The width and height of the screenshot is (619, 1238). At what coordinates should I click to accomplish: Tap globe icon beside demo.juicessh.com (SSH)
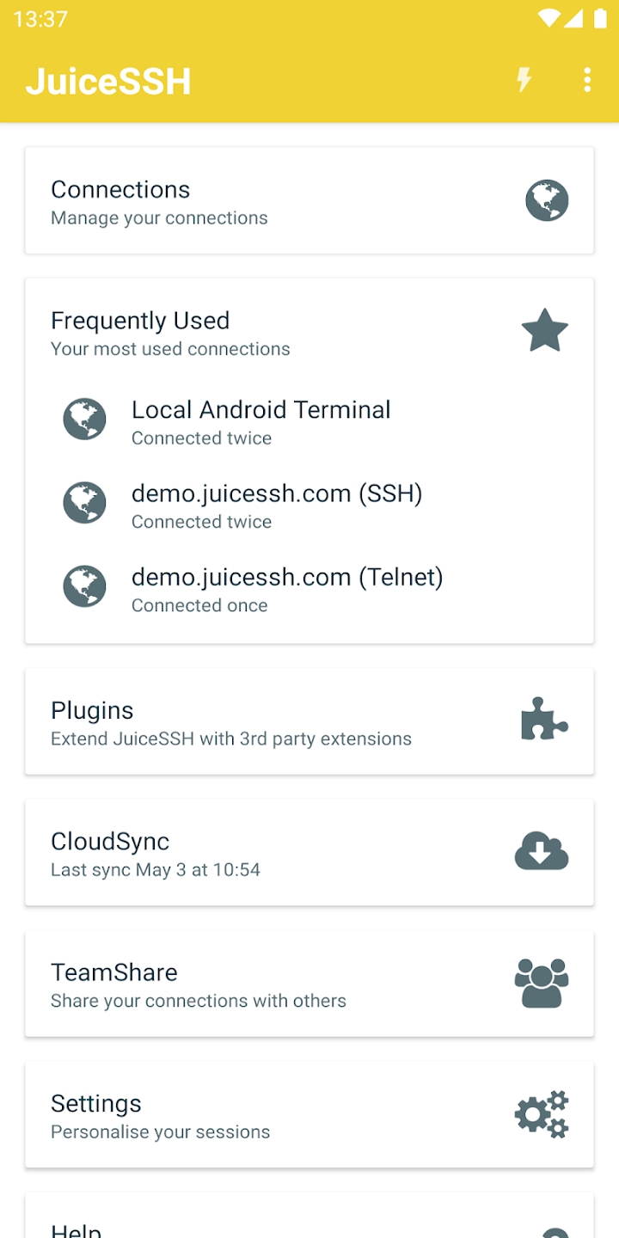coord(84,504)
